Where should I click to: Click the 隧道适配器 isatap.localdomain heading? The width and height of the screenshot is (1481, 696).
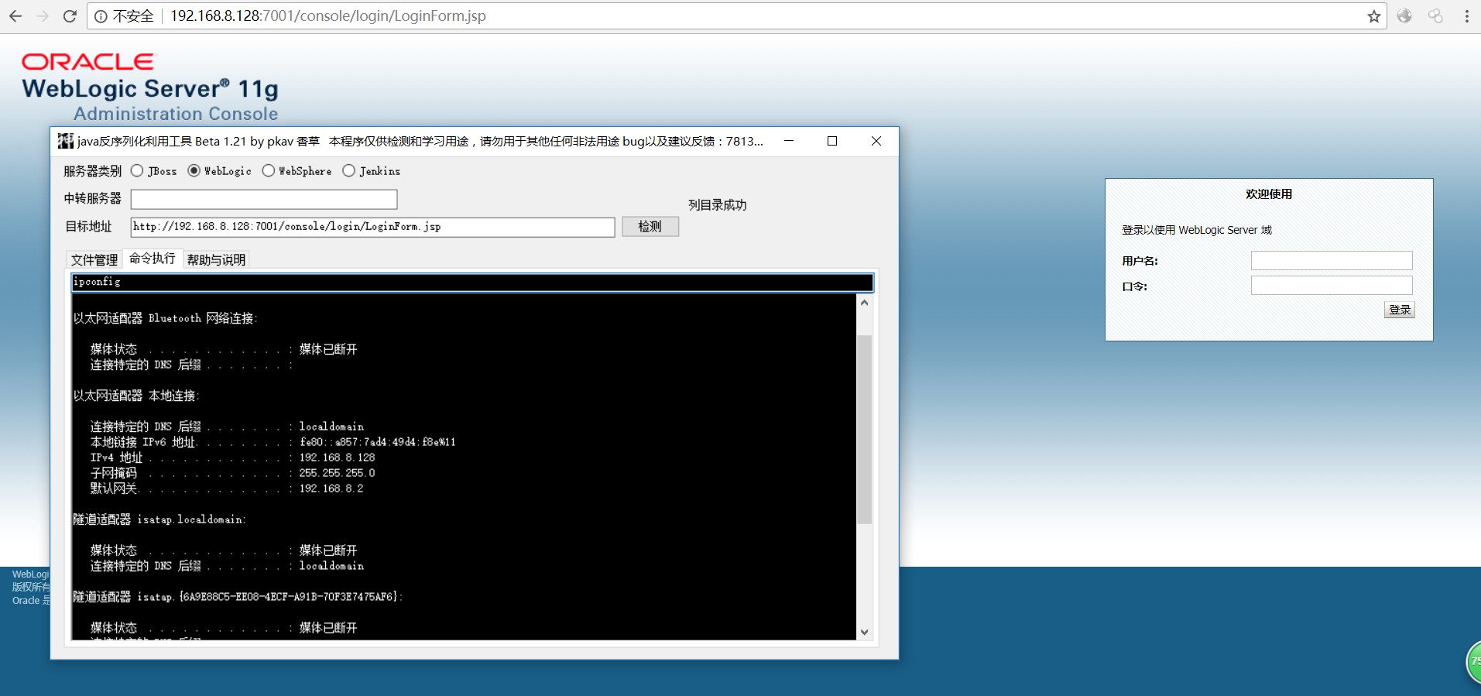click(159, 519)
